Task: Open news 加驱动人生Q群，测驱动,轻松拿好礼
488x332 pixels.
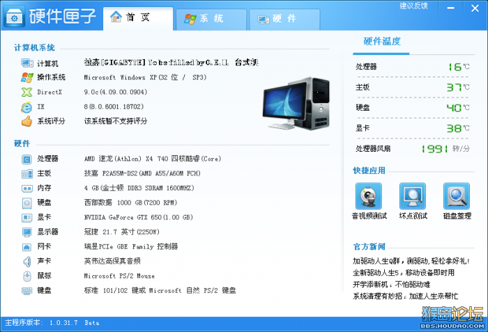Action: tap(411, 261)
